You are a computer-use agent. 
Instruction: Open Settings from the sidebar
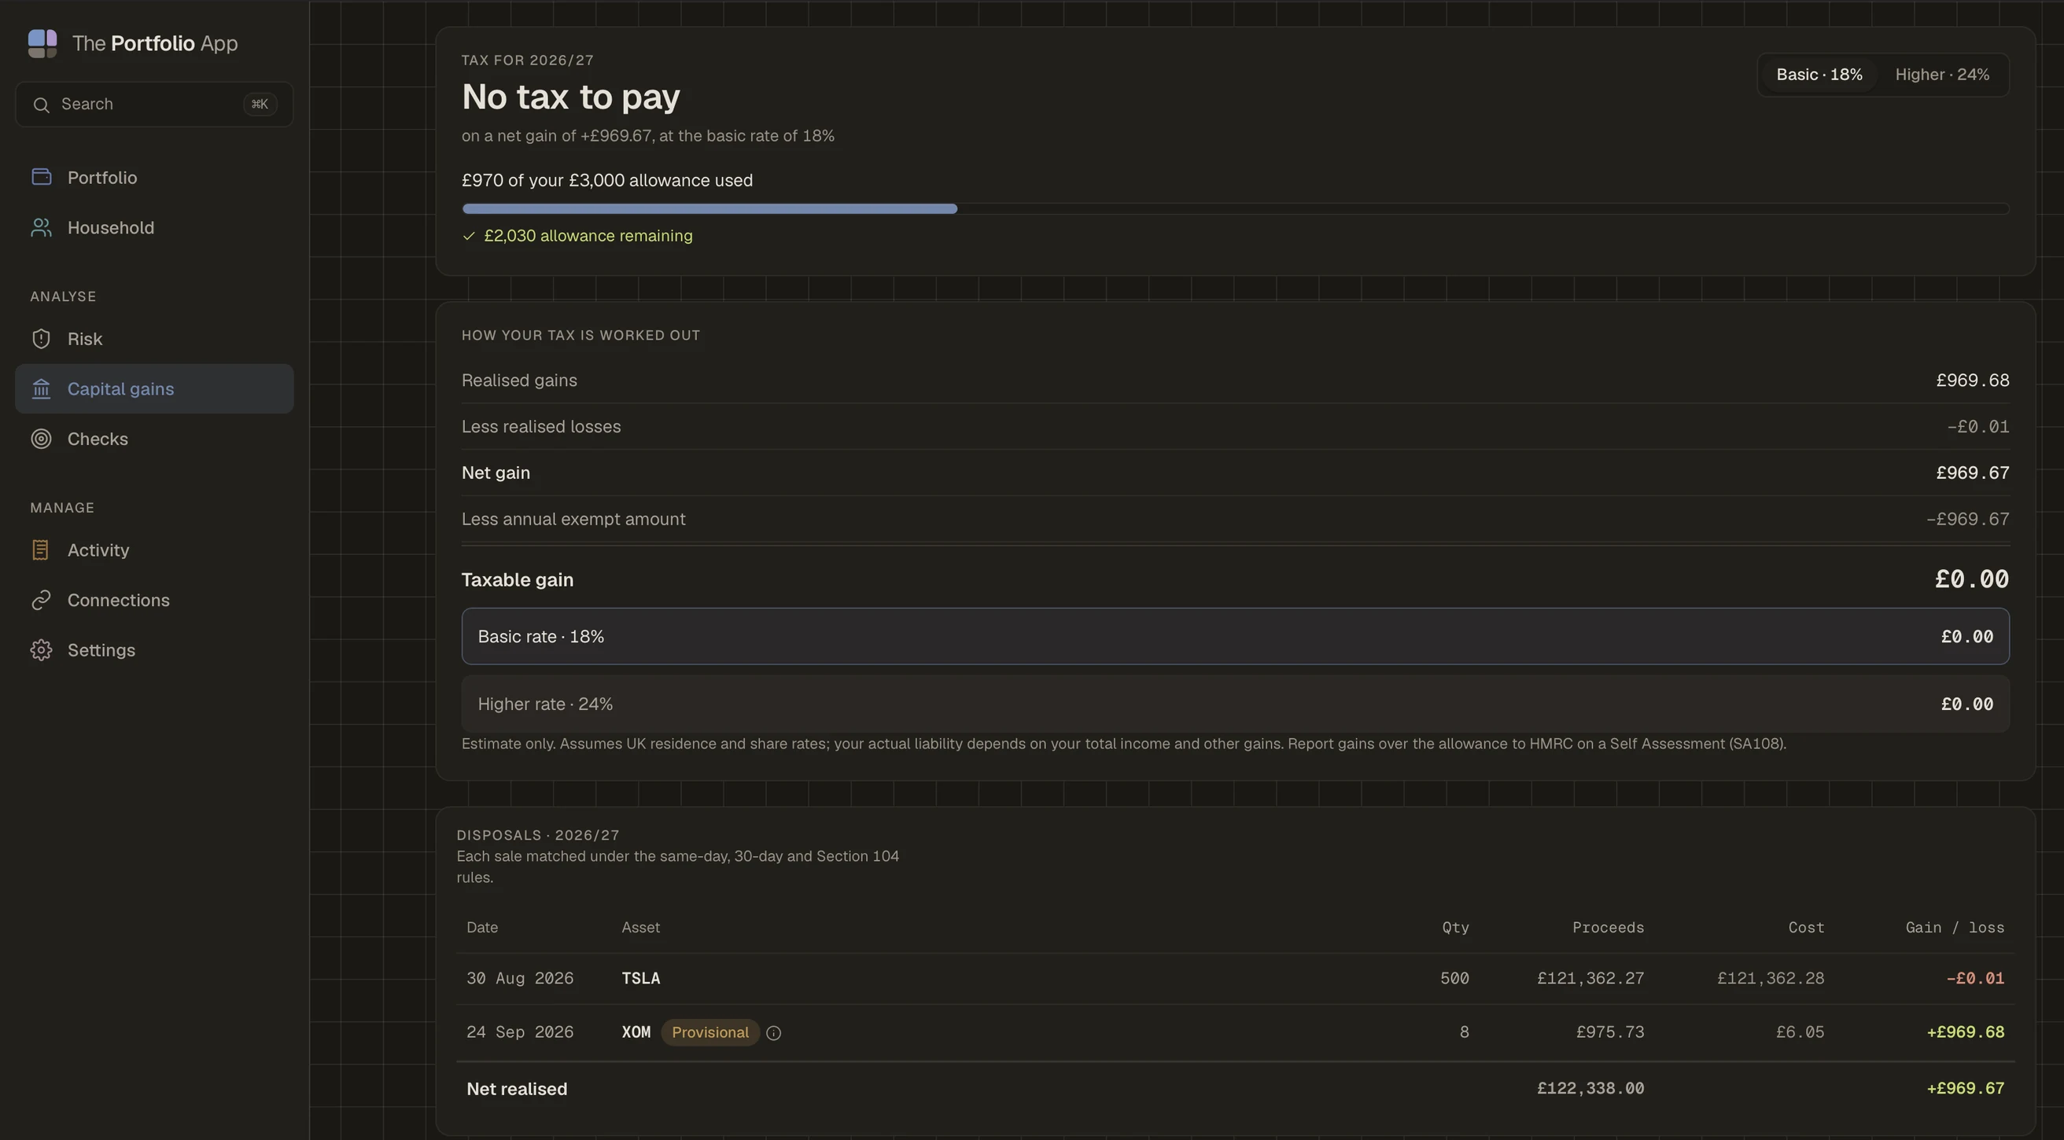[x=154, y=650]
